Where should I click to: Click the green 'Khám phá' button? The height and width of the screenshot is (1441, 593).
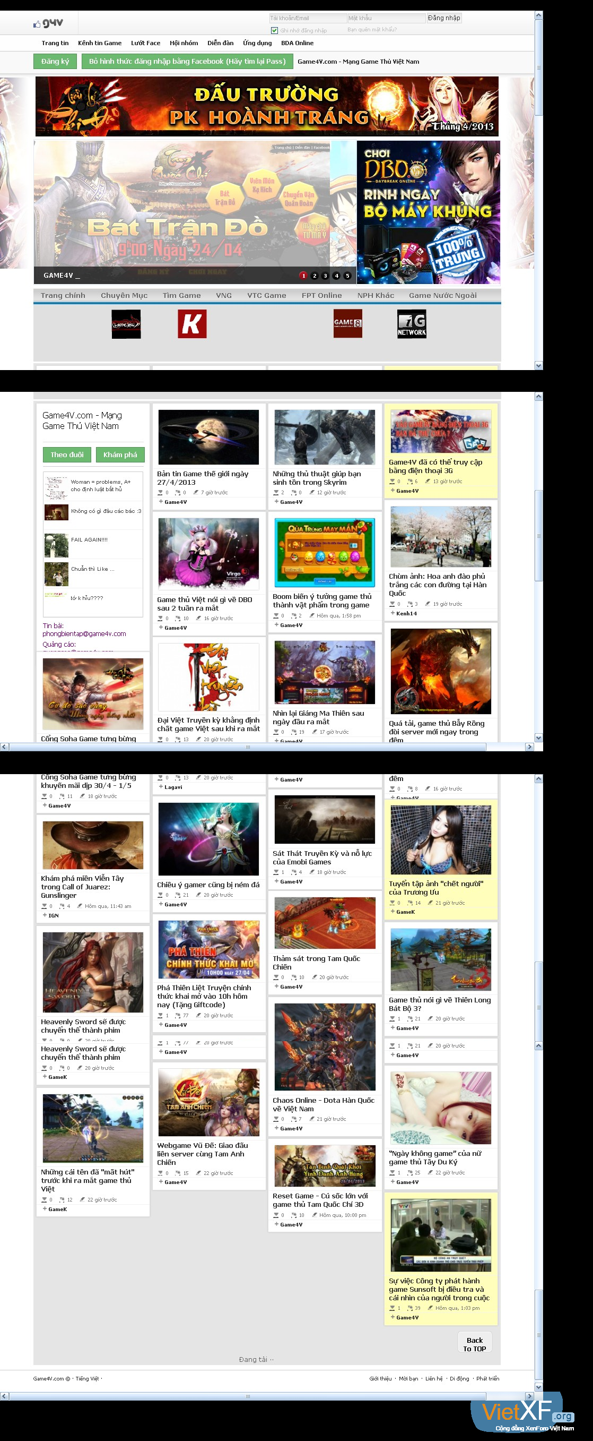[x=120, y=455]
